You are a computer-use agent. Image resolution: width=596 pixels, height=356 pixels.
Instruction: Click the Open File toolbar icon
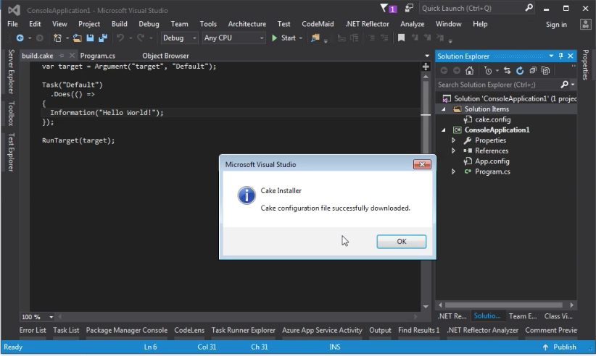pyautogui.click(x=77, y=38)
